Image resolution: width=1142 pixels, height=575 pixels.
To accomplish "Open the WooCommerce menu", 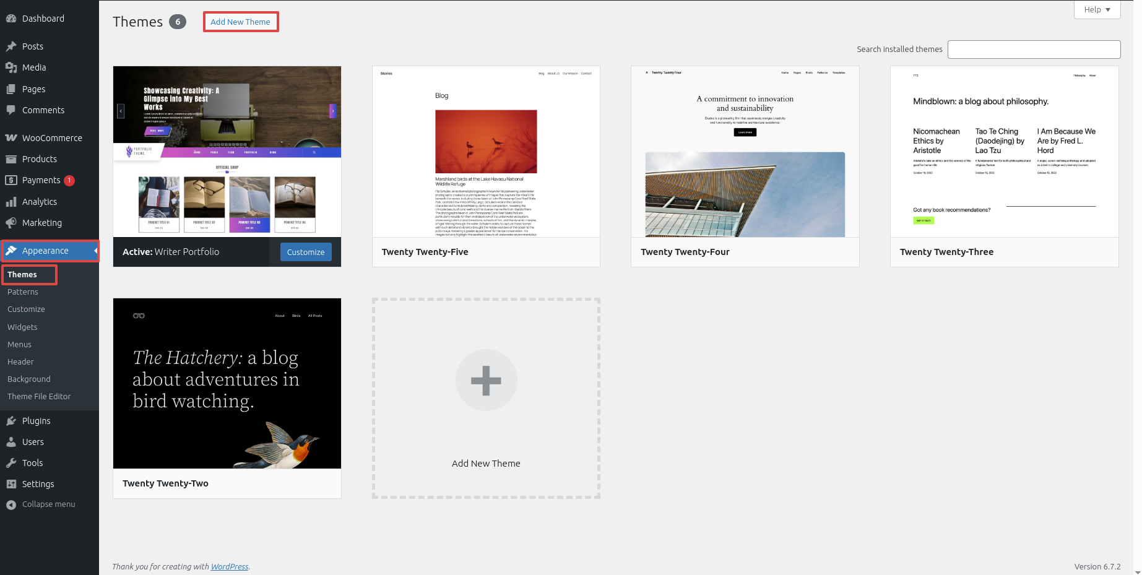I will tap(50, 138).
